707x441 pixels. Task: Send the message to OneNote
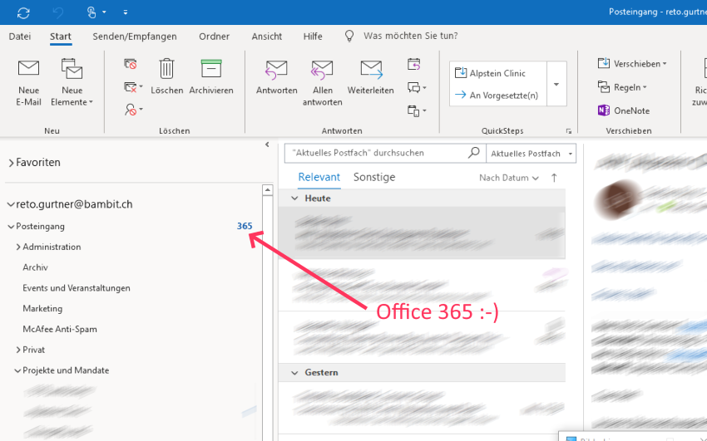coord(624,110)
